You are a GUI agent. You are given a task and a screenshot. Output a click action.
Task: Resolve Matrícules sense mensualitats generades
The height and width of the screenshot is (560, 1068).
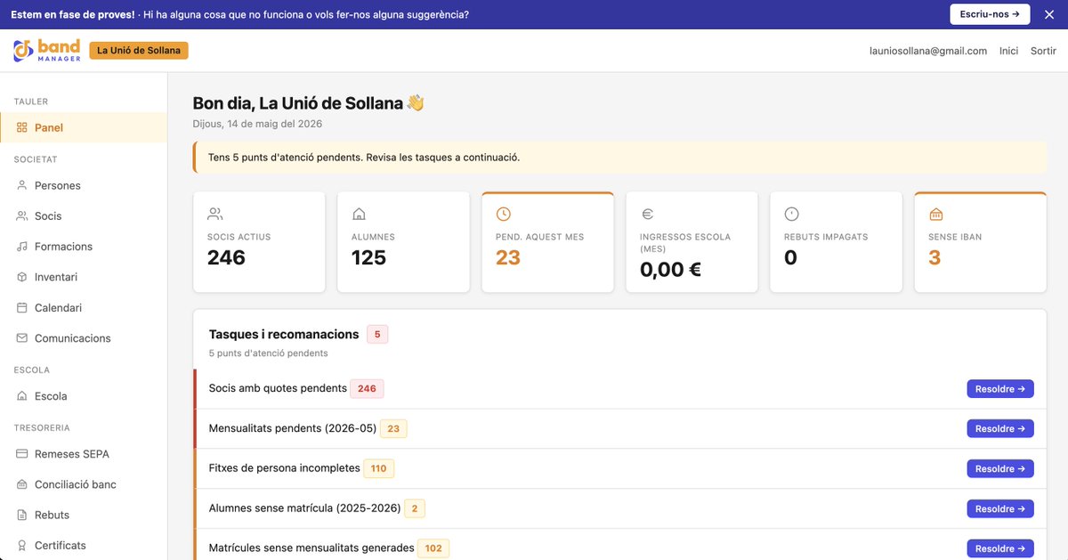tap(1000, 548)
